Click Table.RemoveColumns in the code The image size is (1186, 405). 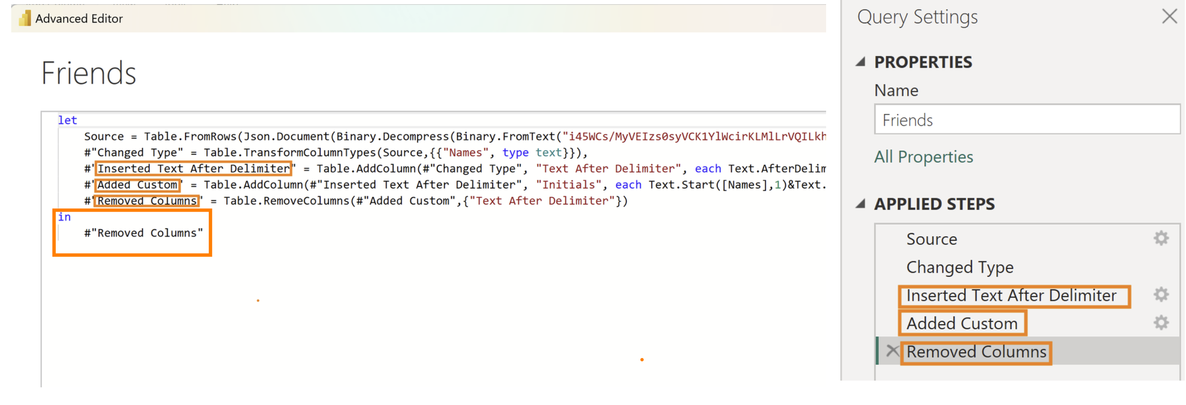(x=286, y=201)
